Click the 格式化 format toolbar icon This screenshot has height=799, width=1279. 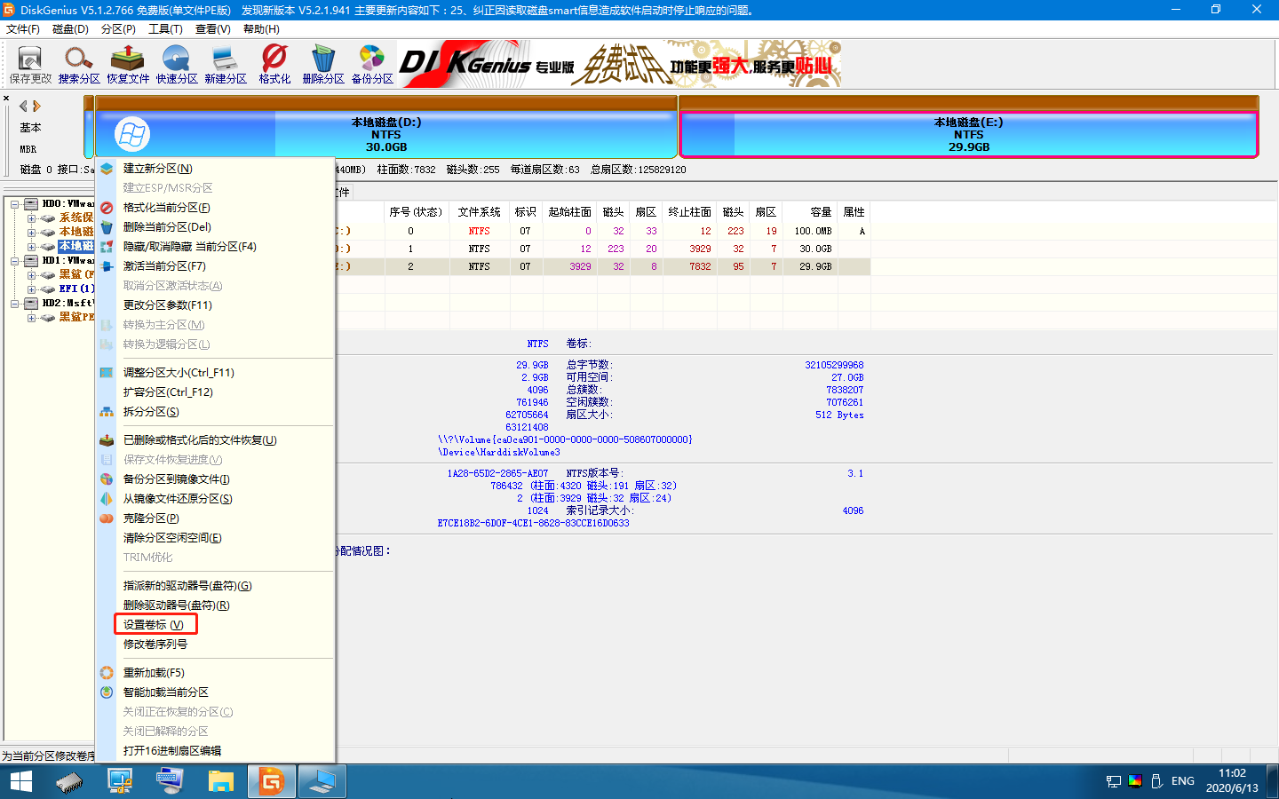pyautogui.click(x=274, y=64)
